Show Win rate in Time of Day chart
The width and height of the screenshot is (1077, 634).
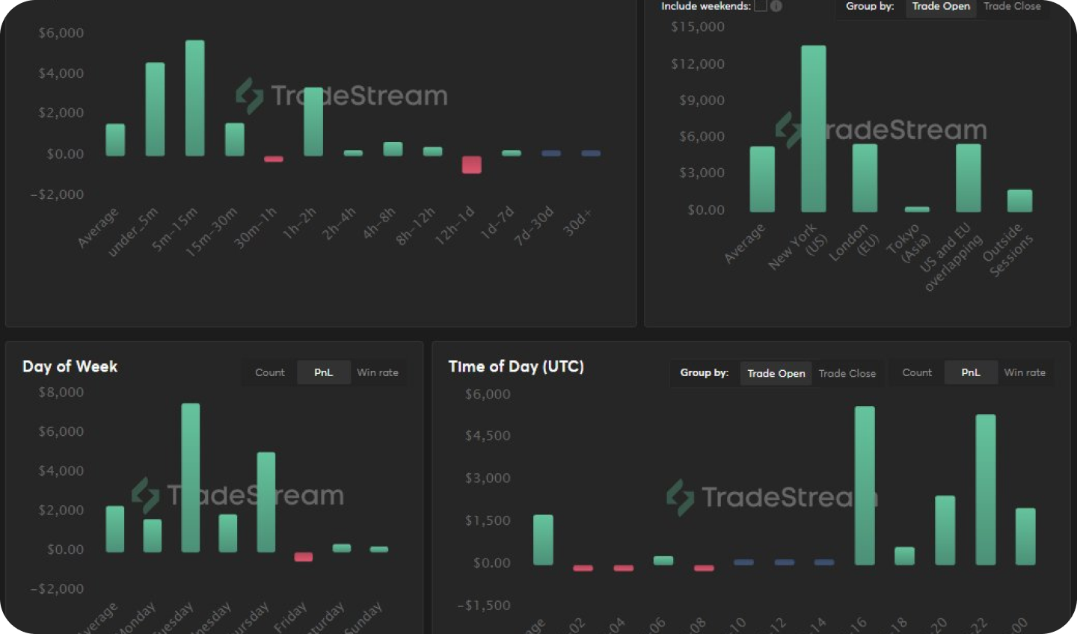(x=1025, y=372)
